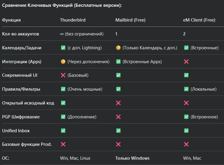Click the 'Win, Mac, Linux' cell
224x165 pixels.
click(x=75, y=158)
